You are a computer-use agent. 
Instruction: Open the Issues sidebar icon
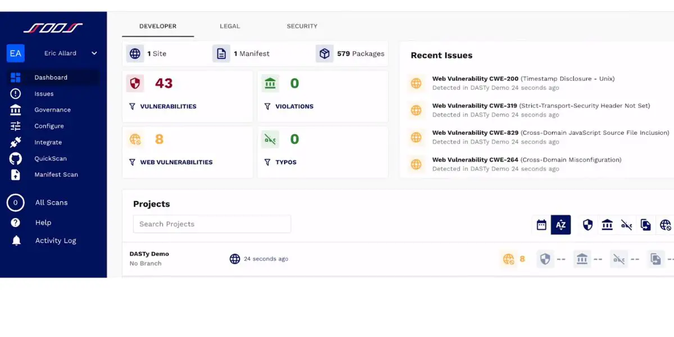point(16,94)
